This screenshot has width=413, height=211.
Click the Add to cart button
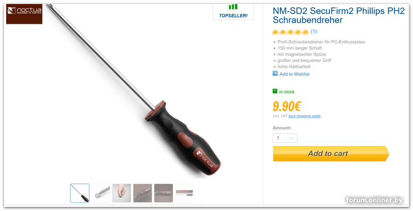331,154
